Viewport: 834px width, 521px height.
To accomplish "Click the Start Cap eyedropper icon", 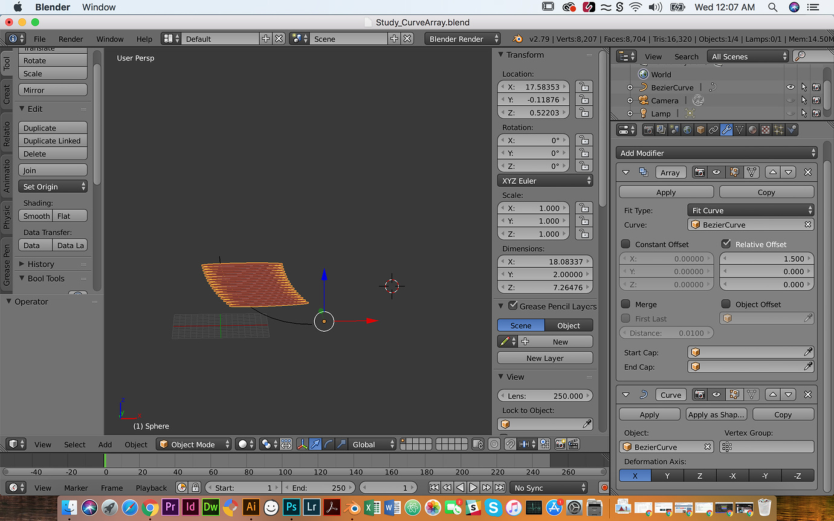I will (x=808, y=352).
